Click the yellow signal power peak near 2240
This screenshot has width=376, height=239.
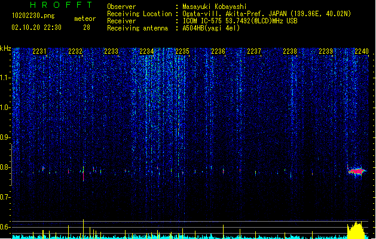(x=357, y=230)
